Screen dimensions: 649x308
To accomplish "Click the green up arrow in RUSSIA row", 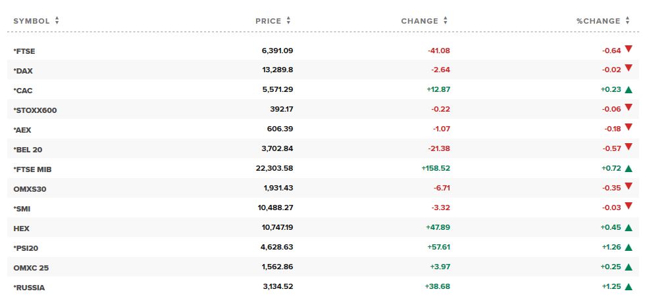I will [x=629, y=286].
